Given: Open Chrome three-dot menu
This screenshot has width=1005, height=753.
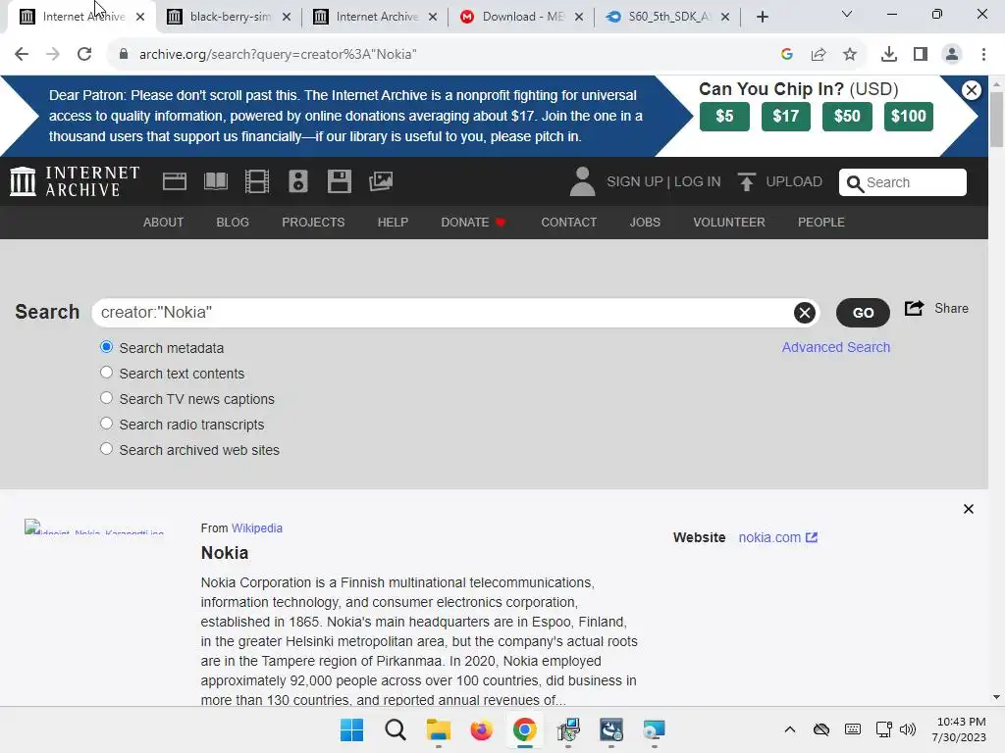Looking at the screenshot, I should tap(983, 55).
